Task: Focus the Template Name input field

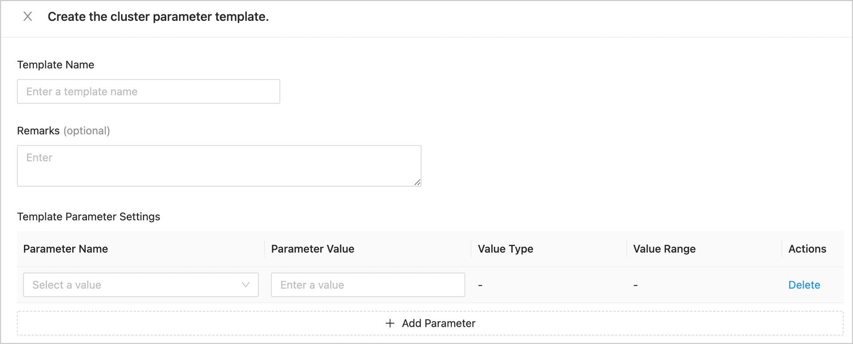Action: point(148,92)
